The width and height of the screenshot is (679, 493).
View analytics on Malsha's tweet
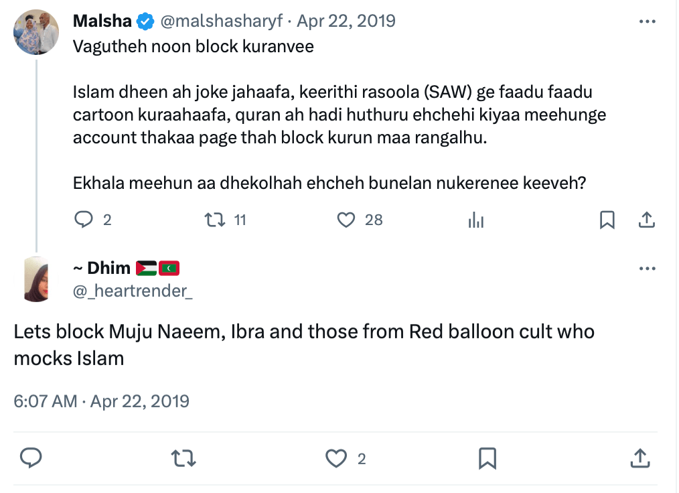[x=475, y=220]
